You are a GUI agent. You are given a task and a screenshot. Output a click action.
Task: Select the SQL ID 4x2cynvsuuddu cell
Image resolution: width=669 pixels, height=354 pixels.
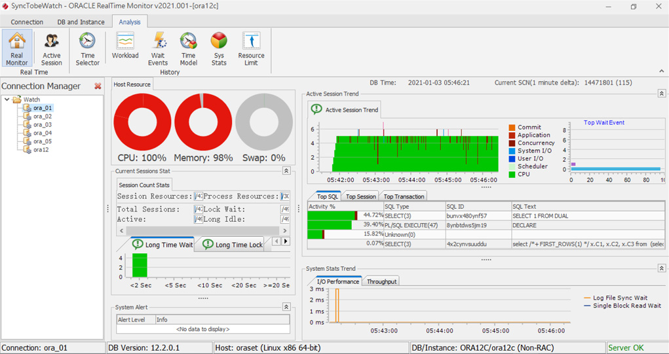click(x=478, y=243)
